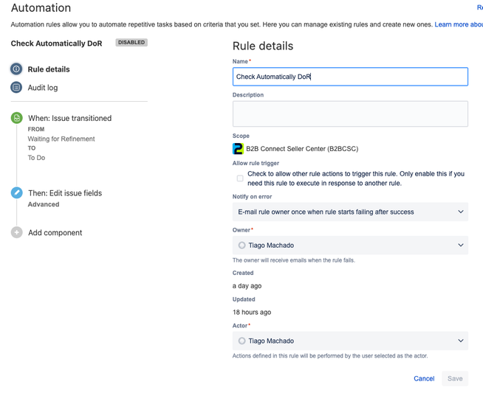Viewport: 483px width, 393px height.
Task: Click the Cancel link
Action: tap(424, 378)
